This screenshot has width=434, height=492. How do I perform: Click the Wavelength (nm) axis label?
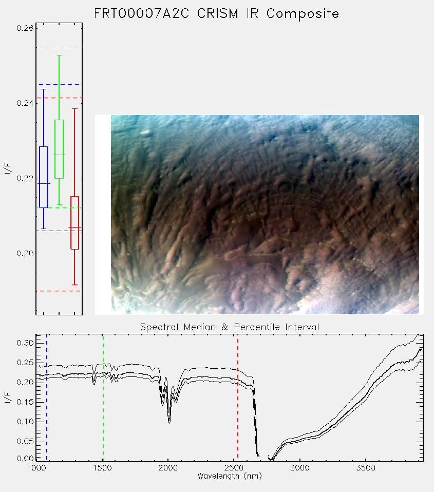(x=230, y=476)
